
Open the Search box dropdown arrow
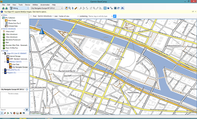point(24,110)
